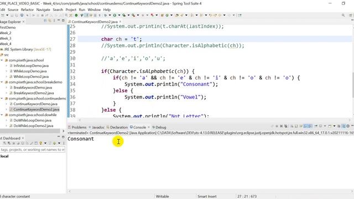Open the Project menu
354x199 pixels.
pyautogui.click(x=71, y=10)
